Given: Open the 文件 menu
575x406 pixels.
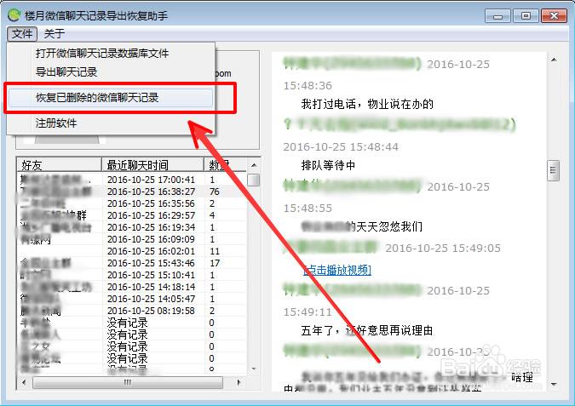Looking at the screenshot, I should (x=22, y=34).
